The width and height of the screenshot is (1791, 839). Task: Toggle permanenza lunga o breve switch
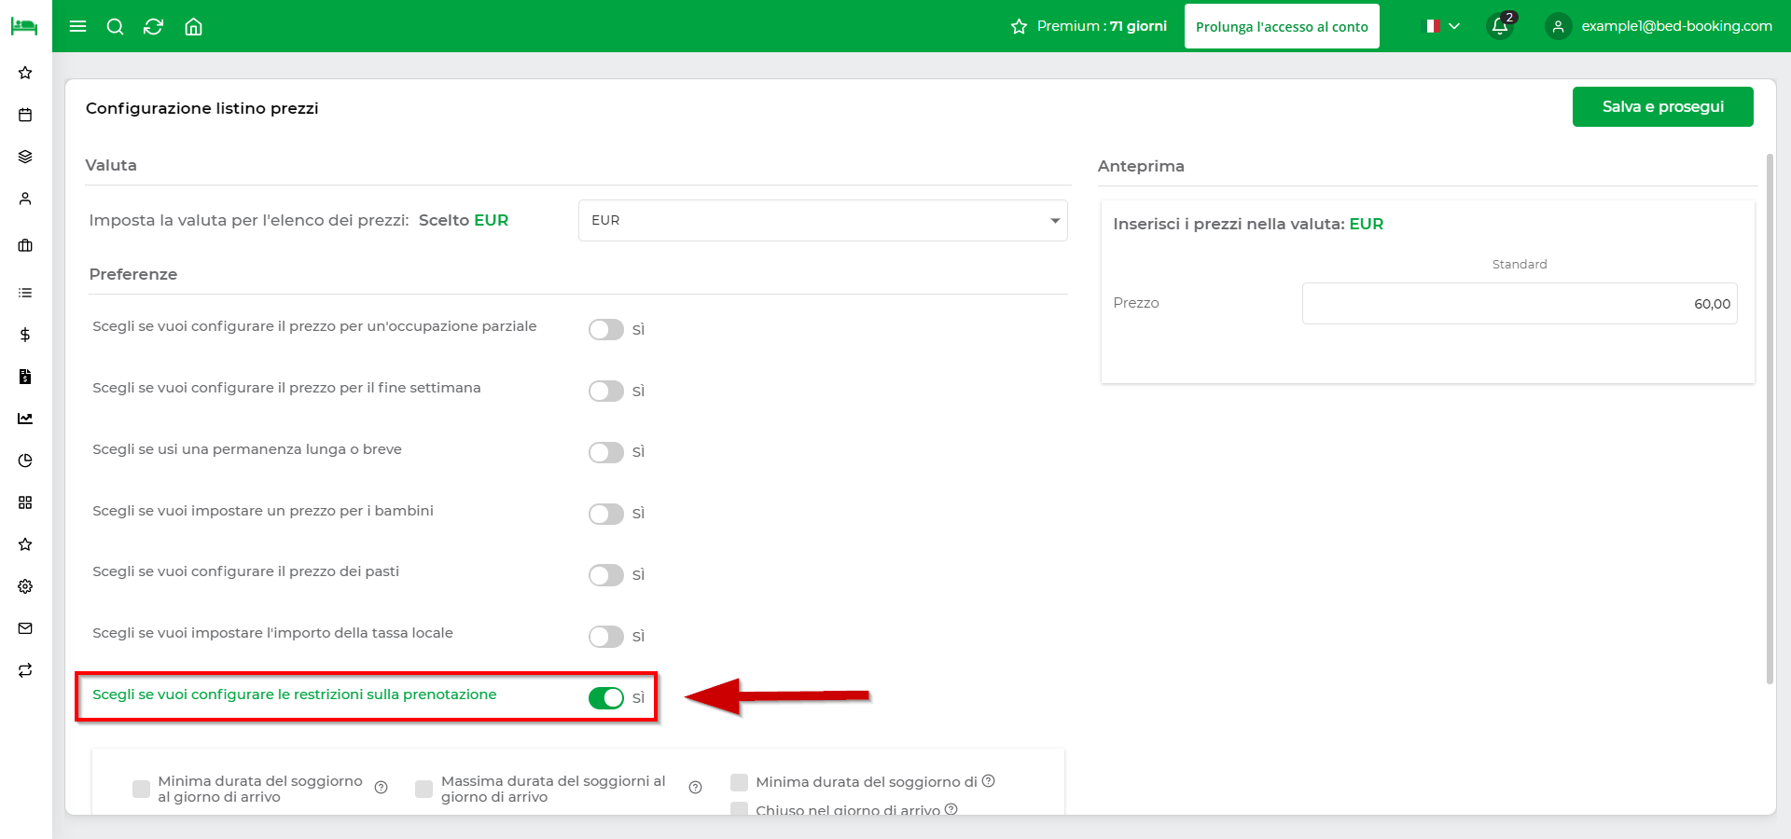tap(605, 452)
